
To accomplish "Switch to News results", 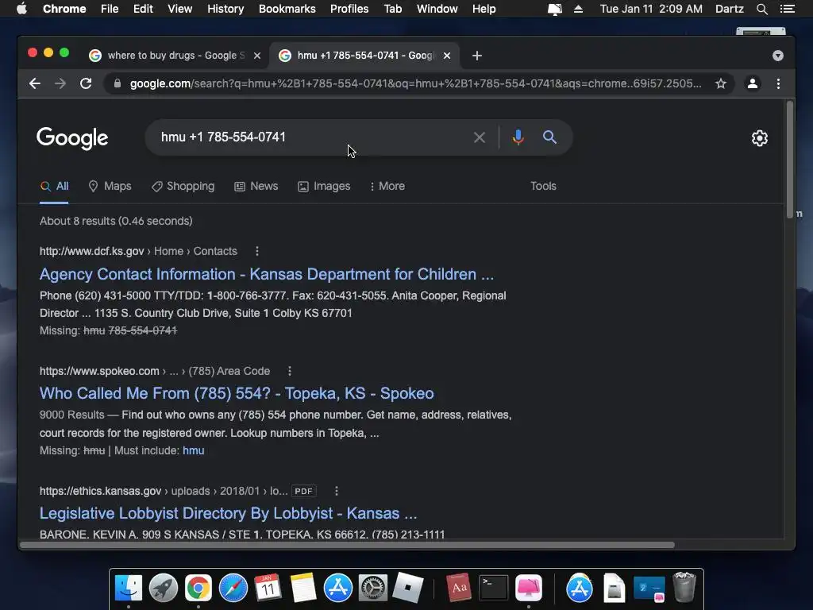I will point(256,186).
